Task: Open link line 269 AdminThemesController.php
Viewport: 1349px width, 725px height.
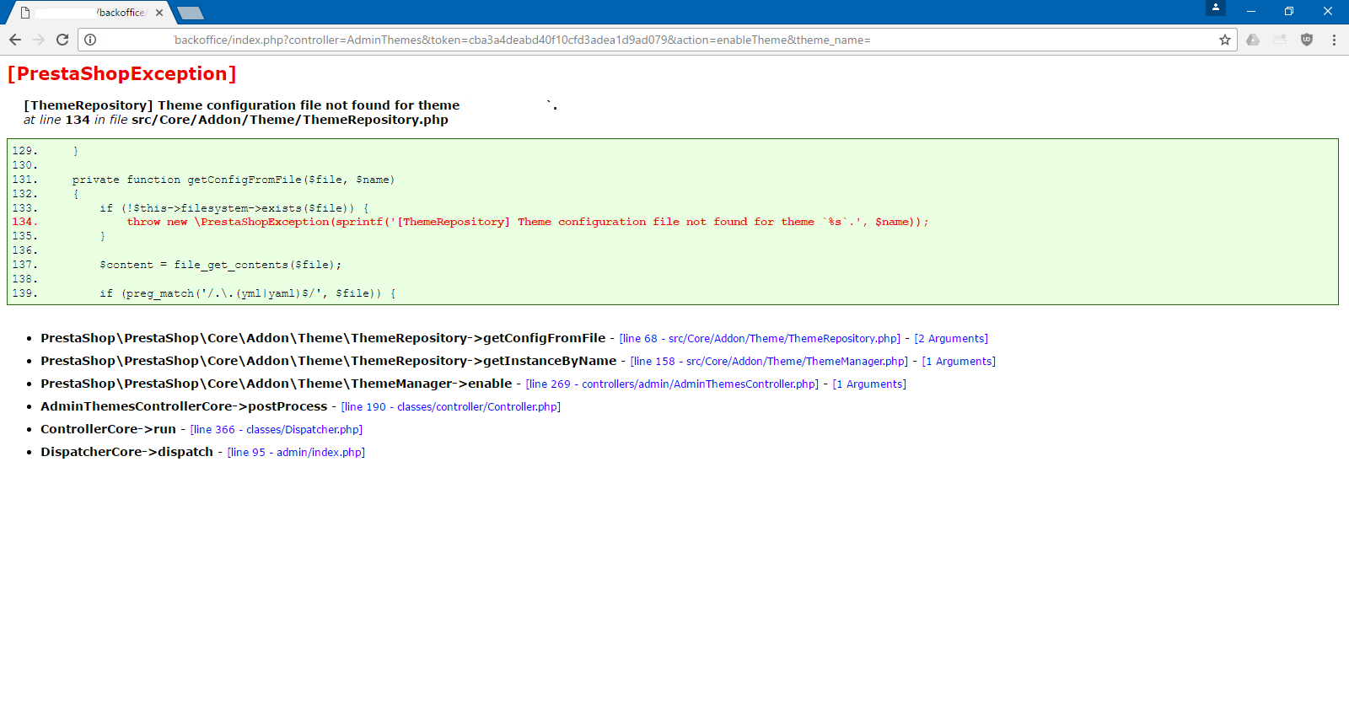Action: (x=672, y=384)
